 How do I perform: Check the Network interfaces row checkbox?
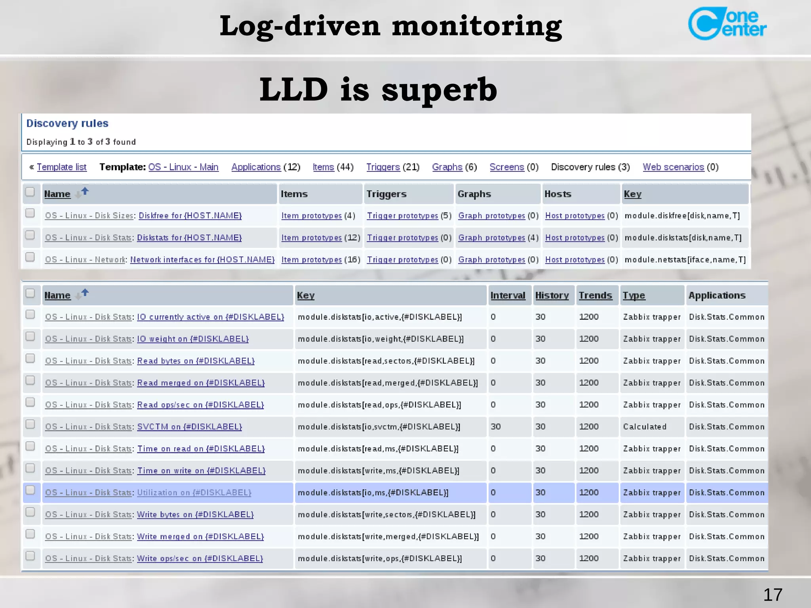pos(30,257)
